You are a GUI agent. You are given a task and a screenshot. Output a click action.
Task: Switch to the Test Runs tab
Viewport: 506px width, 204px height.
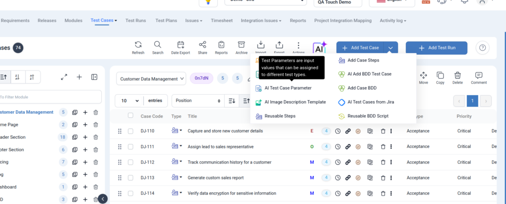tap(135, 21)
